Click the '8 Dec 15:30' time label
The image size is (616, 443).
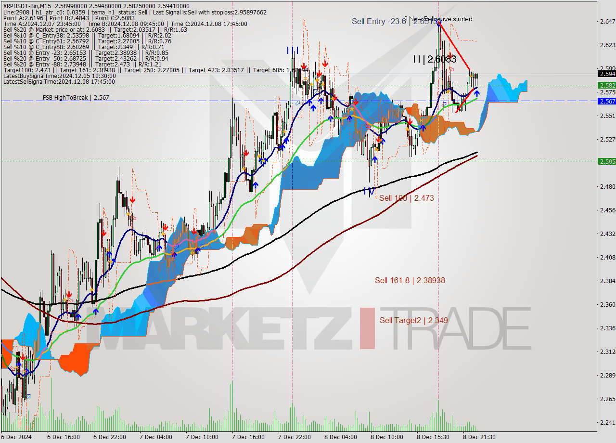433,437
